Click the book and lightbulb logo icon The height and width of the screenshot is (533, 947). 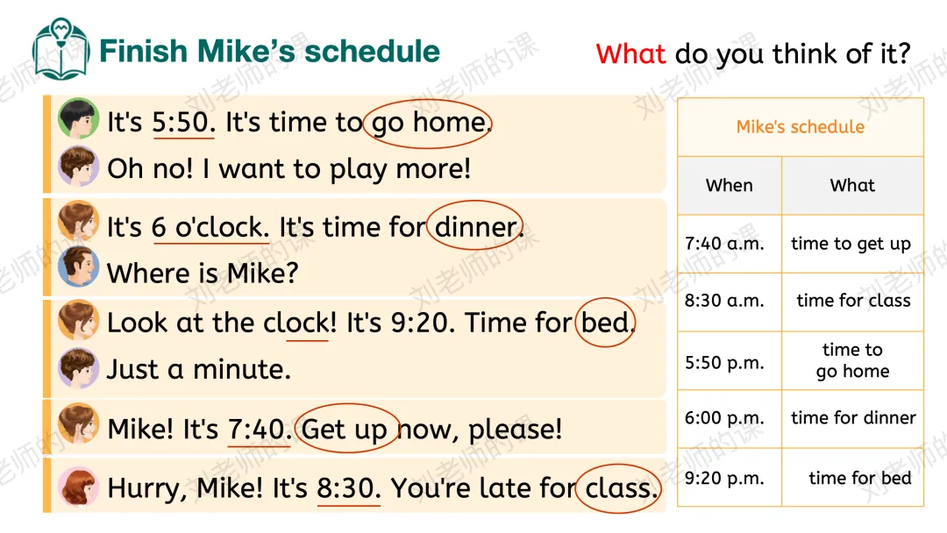tap(61, 48)
